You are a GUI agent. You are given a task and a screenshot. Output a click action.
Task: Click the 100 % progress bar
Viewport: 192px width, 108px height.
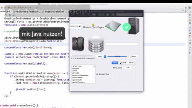117,57
